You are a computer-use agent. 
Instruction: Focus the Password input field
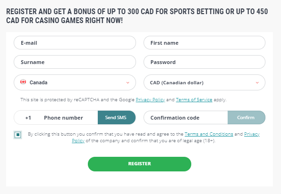point(204,62)
